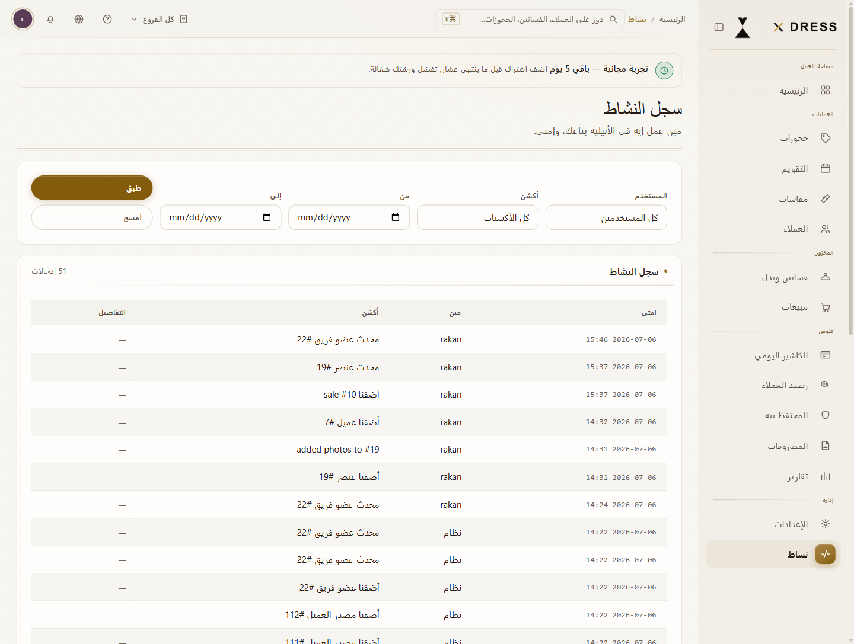The image size is (854, 644).
Task: Click الرئيسية breadcrumb link
Action: pyautogui.click(x=673, y=20)
